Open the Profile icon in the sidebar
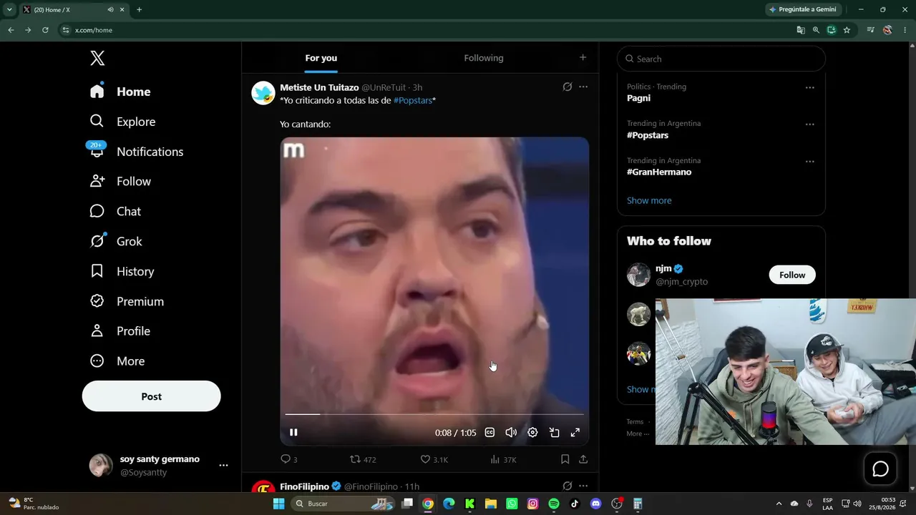 point(97,331)
